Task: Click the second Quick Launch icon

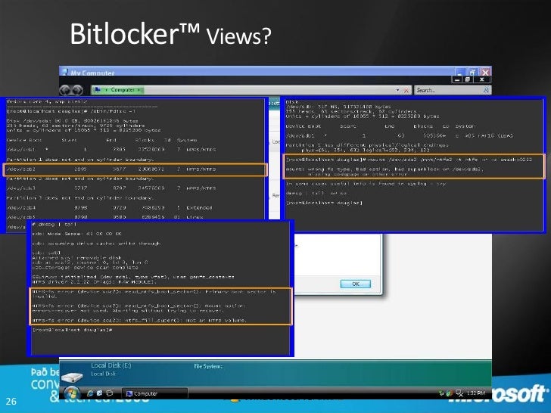Action: [99, 393]
